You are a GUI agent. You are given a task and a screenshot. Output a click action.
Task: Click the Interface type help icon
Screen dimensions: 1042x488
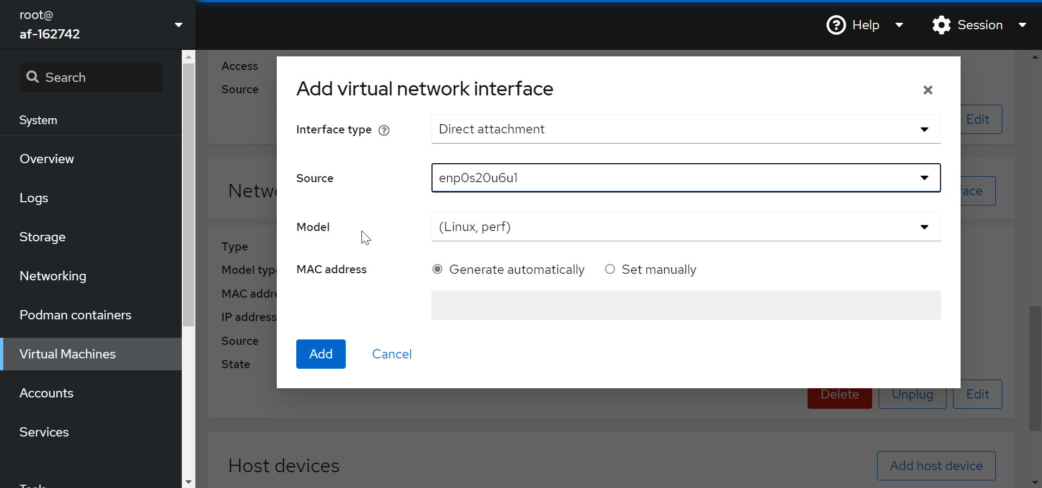(x=384, y=130)
